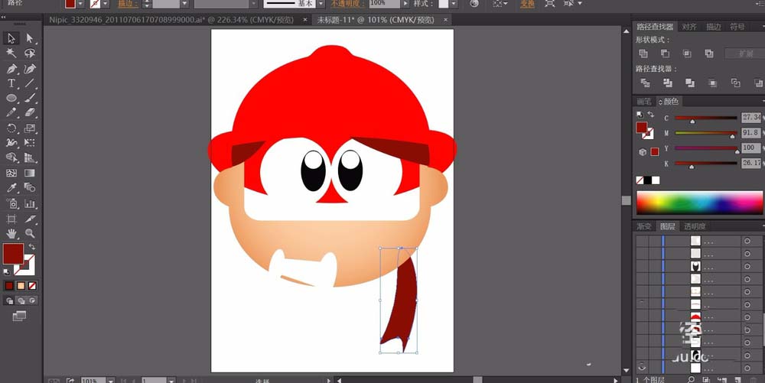This screenshot has height=383, width=765.
Task: Choose the Pen tool in the toolbox
Action: (11, 69)
